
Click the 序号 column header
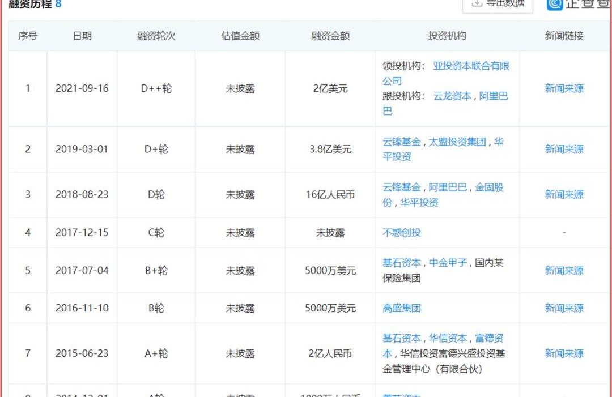(x=28, y=36)
